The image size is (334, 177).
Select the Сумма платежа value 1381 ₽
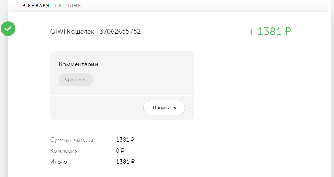point(125,140)
